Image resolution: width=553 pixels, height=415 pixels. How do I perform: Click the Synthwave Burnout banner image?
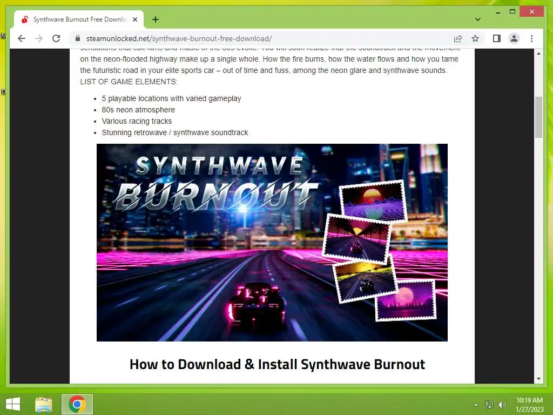pos(272,243)
